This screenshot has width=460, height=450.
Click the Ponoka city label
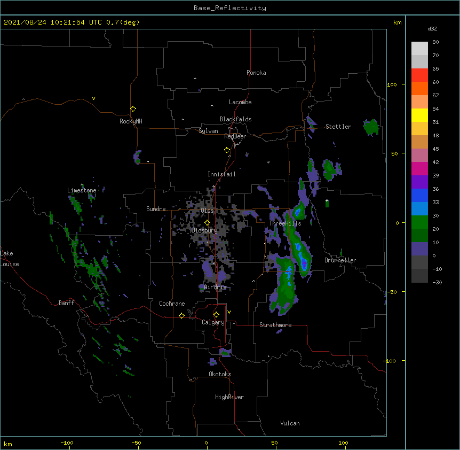[256, 73]
